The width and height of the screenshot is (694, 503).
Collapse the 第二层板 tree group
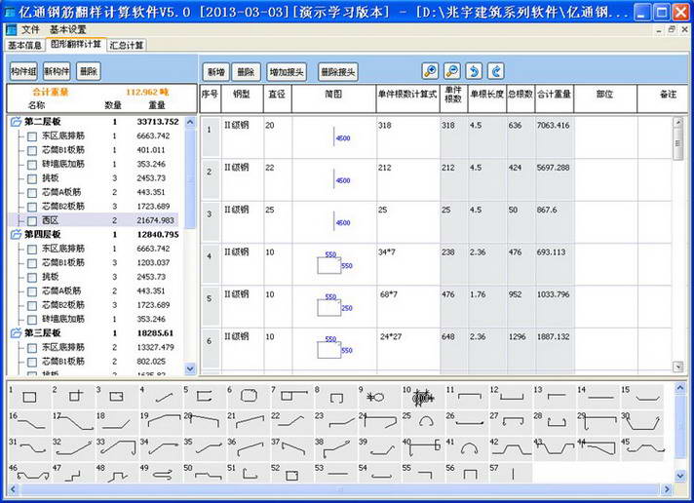point(16,122)
